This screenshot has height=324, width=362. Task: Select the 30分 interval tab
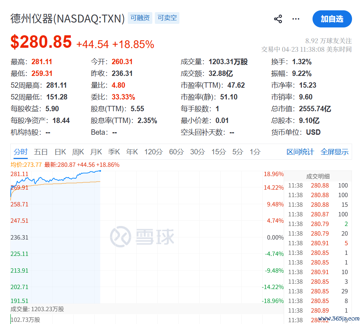pyautogui.click(x=198, y=152)
